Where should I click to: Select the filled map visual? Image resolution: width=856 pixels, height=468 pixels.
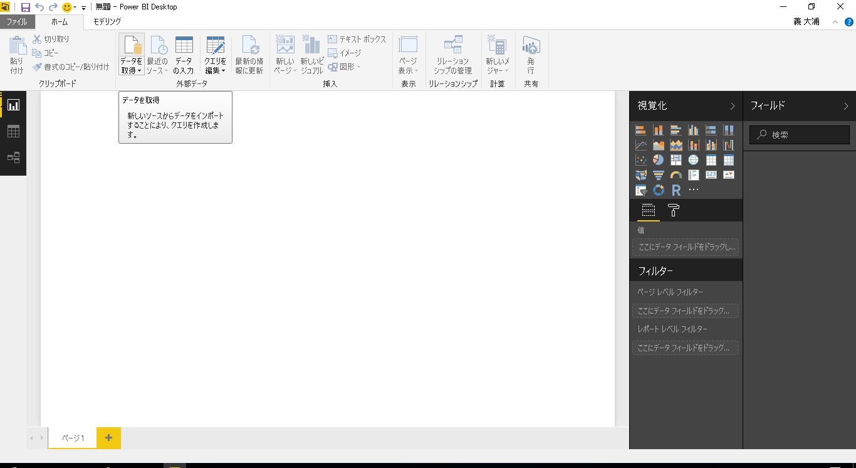click(640, 175)
